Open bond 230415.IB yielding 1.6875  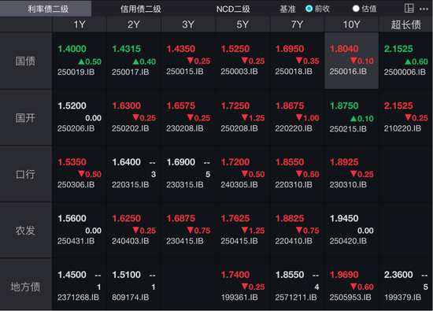(x=188, y=231)
